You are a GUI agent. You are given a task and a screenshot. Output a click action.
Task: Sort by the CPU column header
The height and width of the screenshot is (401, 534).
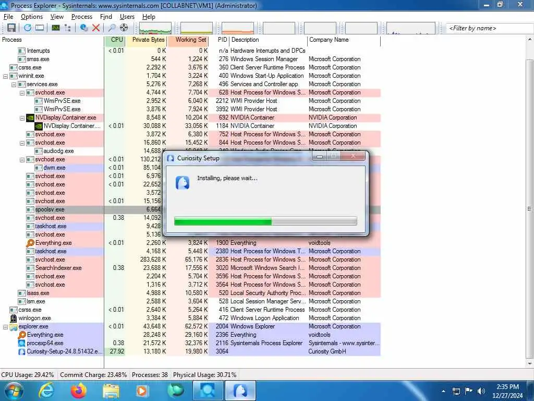[115, 40]
